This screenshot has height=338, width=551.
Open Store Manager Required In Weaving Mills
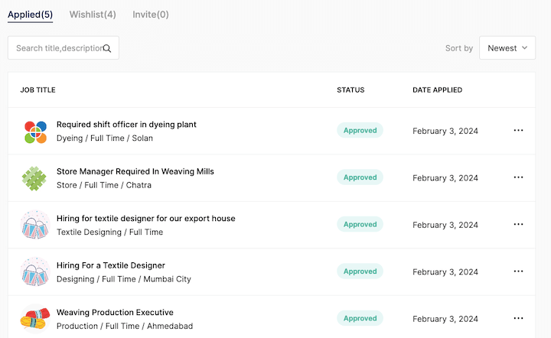click(135, 171)
